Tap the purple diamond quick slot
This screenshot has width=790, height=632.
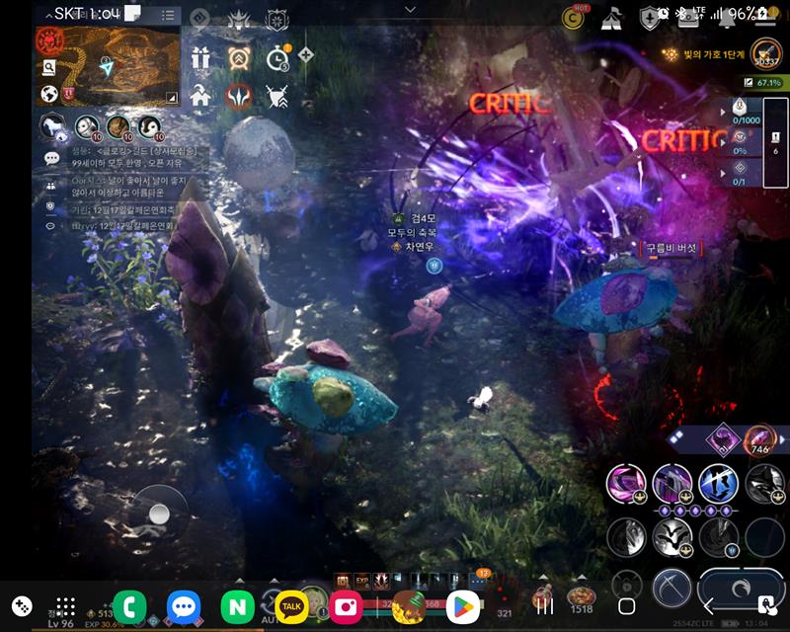(723, 439)
